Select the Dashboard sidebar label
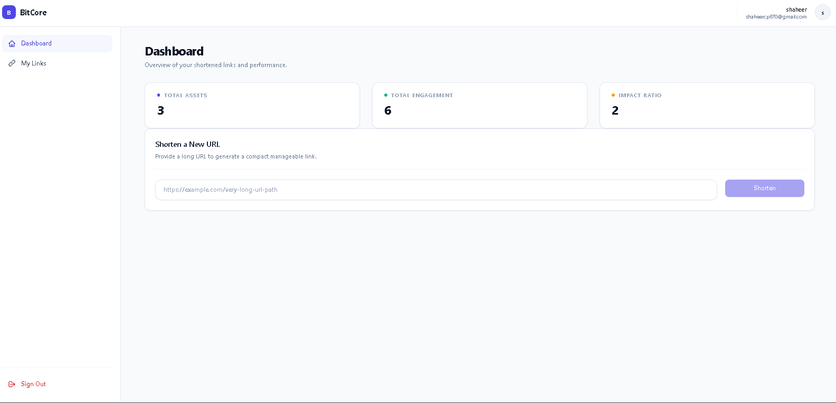This screenshot has width=836, height=403. point(36,43)
